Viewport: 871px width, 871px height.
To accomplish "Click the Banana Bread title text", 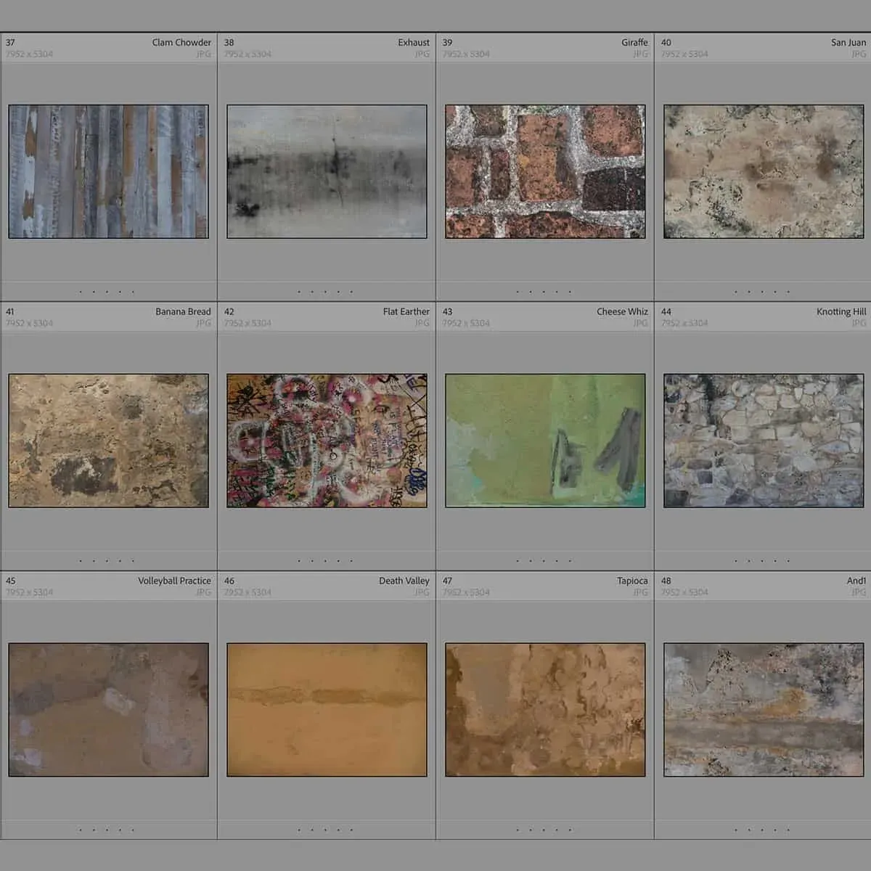I will point(183,311).
